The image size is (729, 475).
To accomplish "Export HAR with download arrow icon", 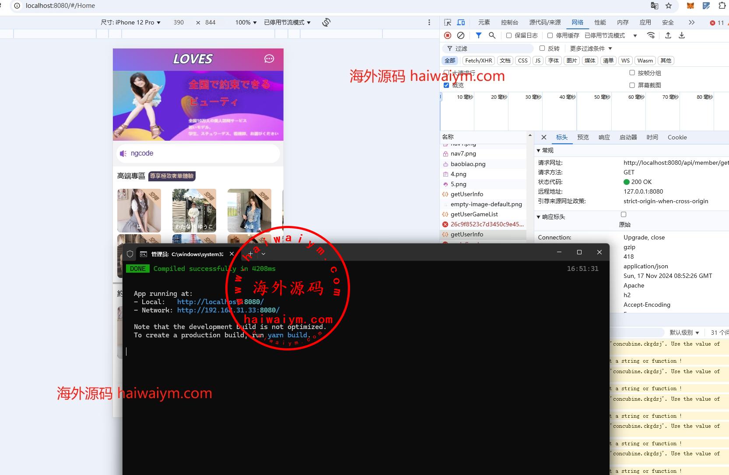I will point(681,35).
